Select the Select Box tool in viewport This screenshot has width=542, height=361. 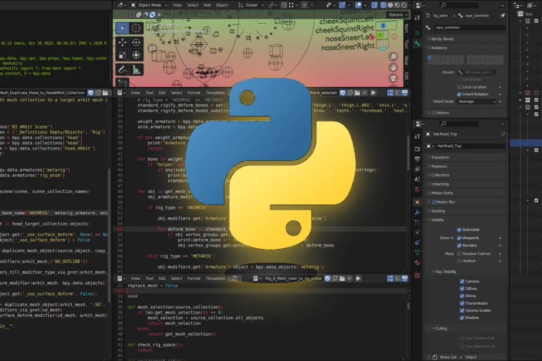123,28
